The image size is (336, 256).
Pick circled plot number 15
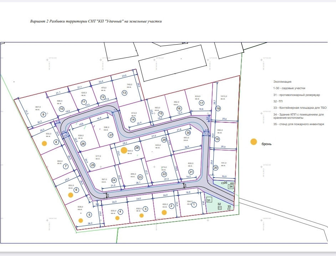pyautogui.click(x=161, y=113)
